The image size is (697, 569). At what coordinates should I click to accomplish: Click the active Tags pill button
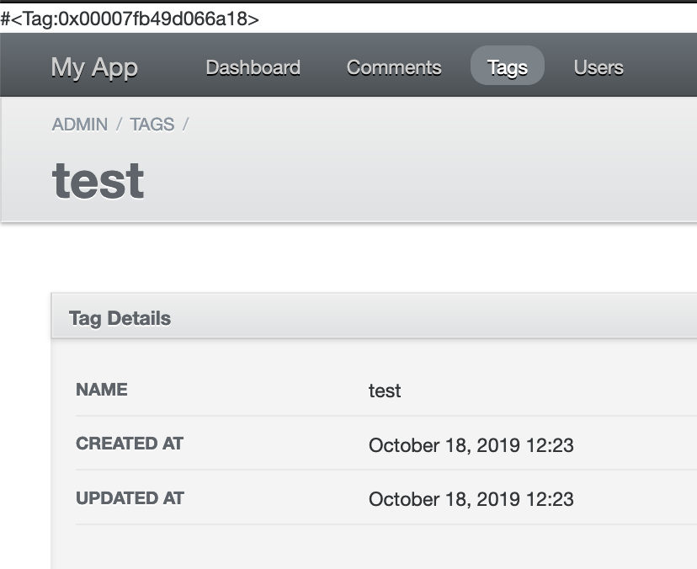(x=507, y=67)
